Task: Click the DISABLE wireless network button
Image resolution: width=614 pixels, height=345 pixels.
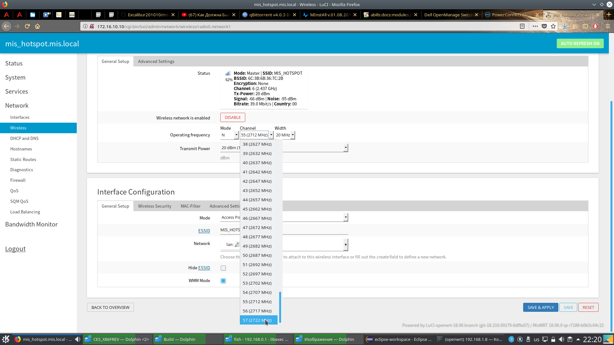Action: (232, 118)
